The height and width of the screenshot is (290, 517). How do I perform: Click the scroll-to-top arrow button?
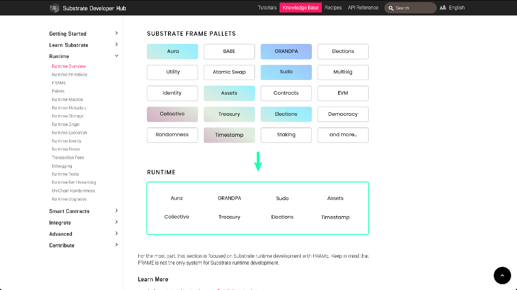pyautogui.click(x=502, y=275)
